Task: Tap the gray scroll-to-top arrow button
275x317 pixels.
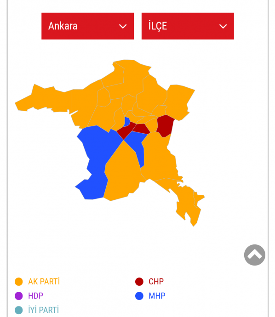Action: (255, 255)
